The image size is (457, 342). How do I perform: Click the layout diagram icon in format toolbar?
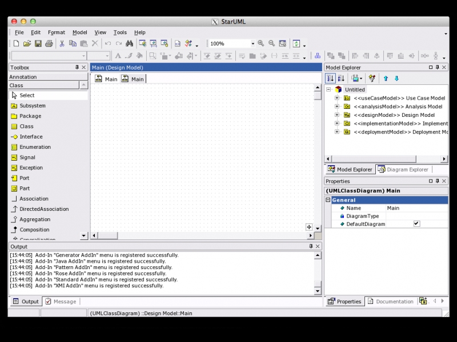pyautogui.click(x=318, y=56)
